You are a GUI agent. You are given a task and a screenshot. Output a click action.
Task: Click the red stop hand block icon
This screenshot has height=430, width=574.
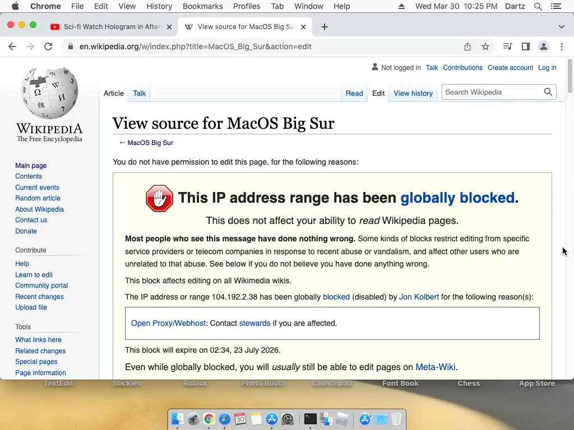pyautogui.click(x=159, y=198)
